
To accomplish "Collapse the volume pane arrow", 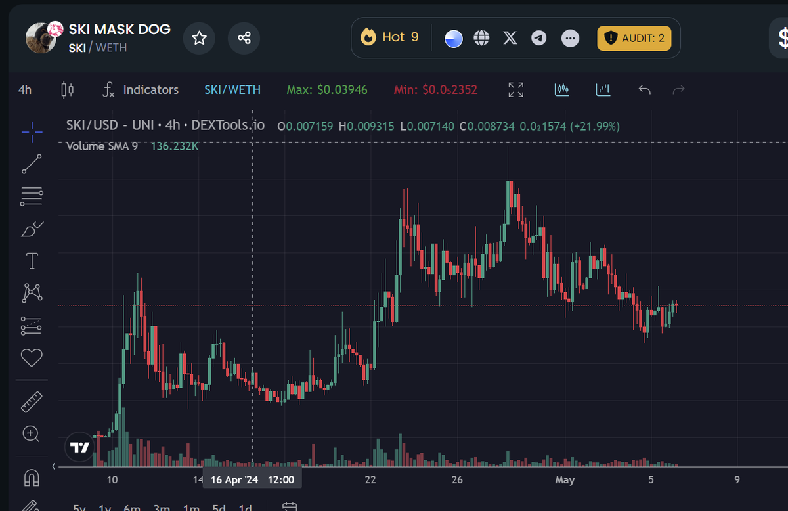I will tap(54, 466).
